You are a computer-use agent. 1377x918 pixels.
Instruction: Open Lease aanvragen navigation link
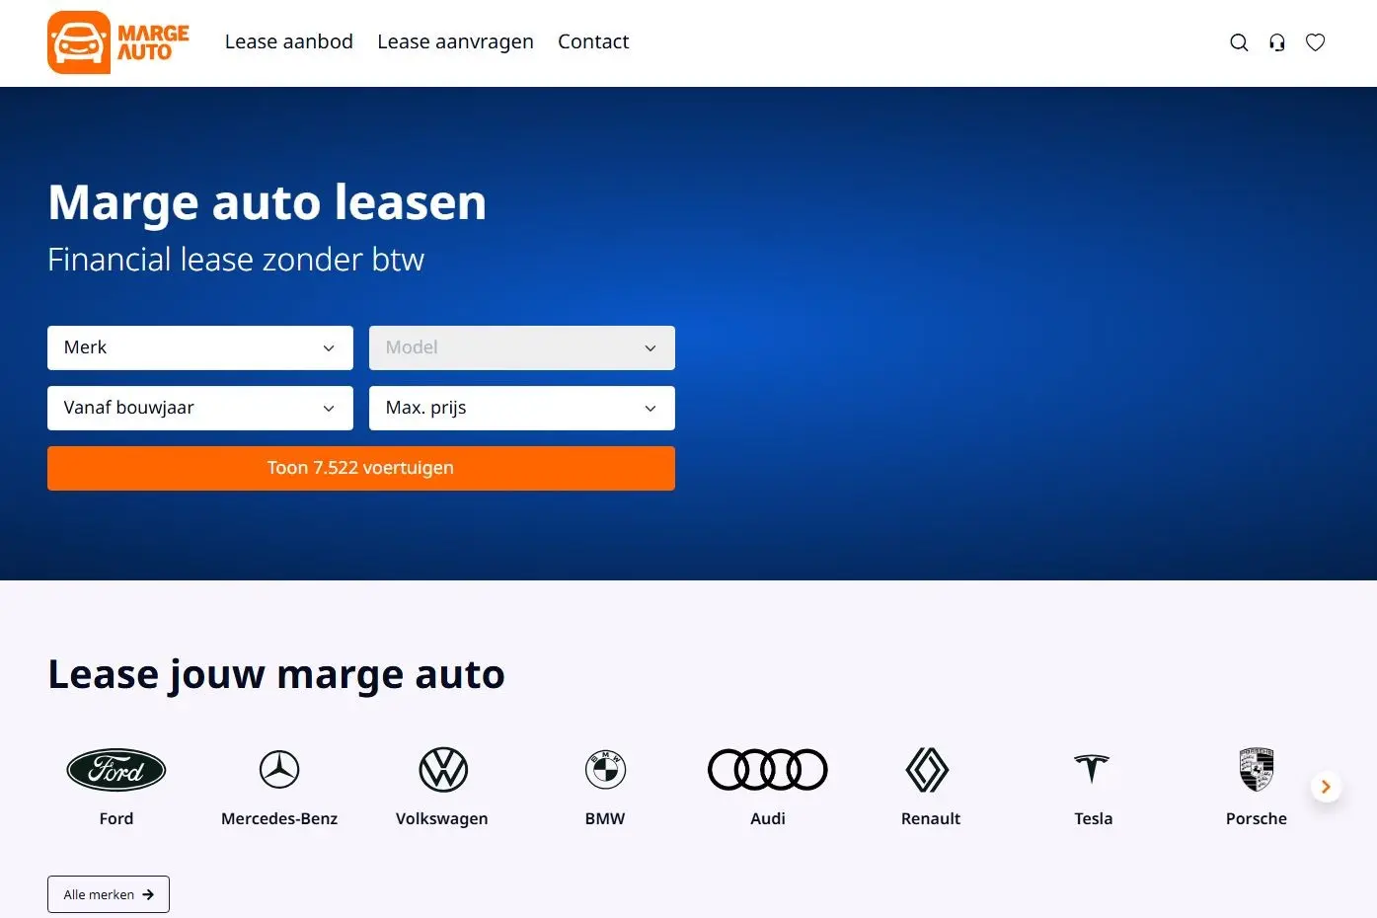[x=455, y=41]
